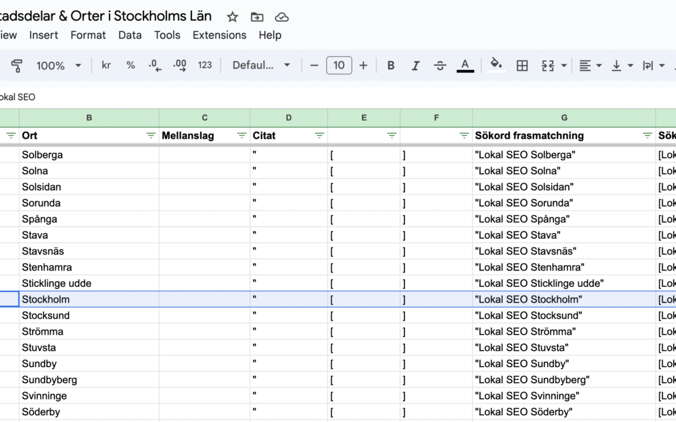
Task: Select cell Stavsnäs
Action: click(x=90, y=251)
